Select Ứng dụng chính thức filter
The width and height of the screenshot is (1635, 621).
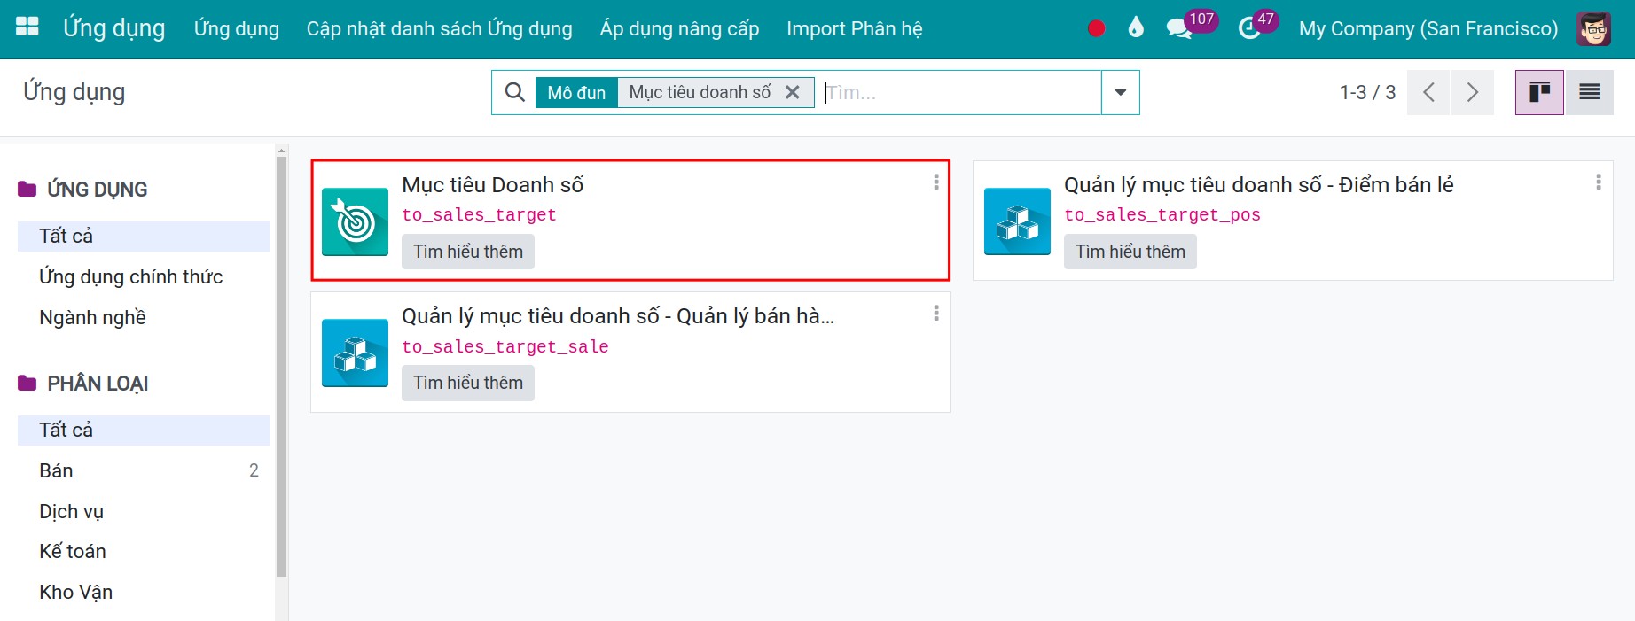(144, 276)
